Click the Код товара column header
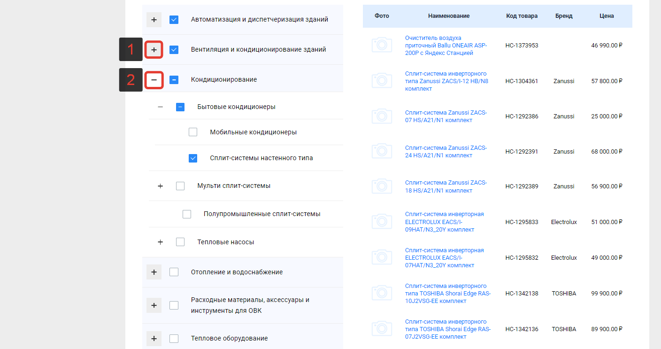661x349 pixels. 522,16
